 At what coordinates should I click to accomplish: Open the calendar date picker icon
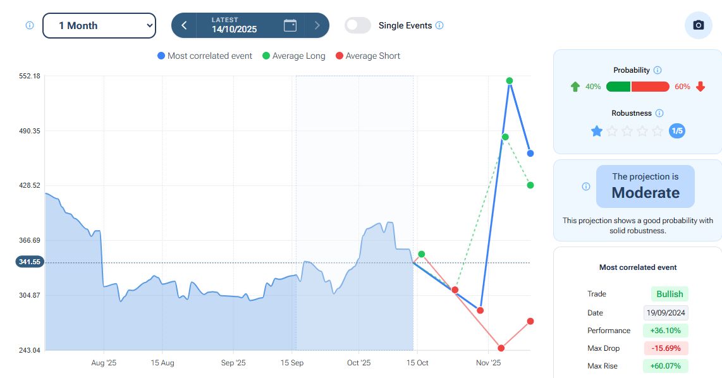point(290,25)
